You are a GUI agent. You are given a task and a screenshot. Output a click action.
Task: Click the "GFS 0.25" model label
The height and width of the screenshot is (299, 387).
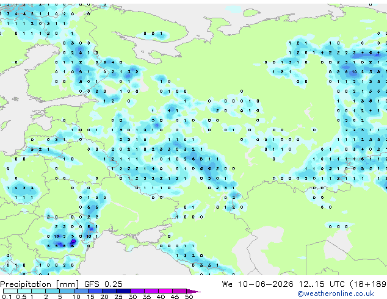coord(103,284)
